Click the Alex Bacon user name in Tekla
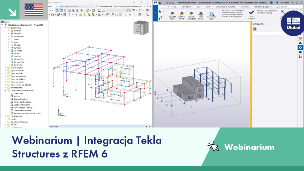Image resolution: width=304 pixels, height=171 pixels. 284,3
